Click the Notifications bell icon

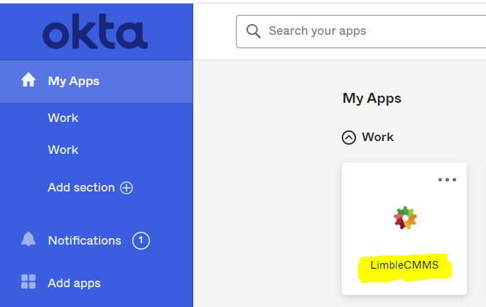coord(28,240)
